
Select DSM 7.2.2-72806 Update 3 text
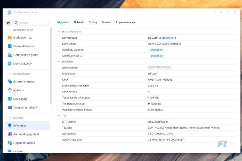(x=164, y=44)
